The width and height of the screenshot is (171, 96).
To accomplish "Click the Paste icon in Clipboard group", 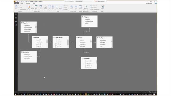I will click(x=16, y=7).
